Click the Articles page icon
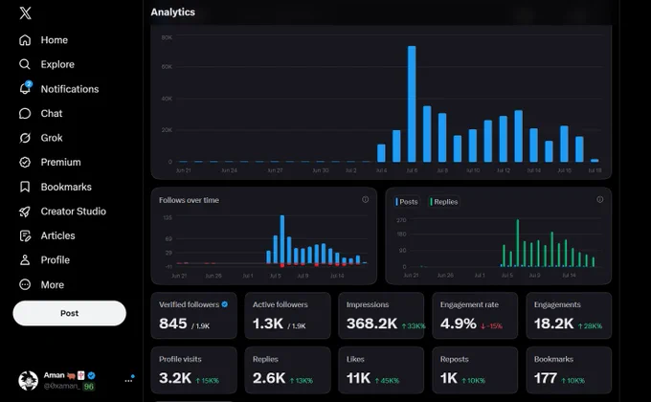 pyautogui.click(x=25, y=235)
